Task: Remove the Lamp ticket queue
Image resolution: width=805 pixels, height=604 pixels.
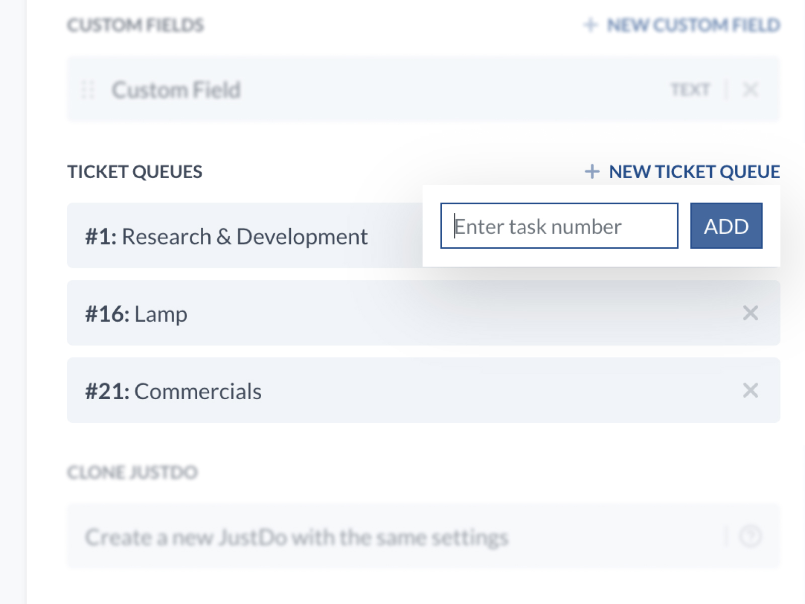Action: [x=750, y=313]
